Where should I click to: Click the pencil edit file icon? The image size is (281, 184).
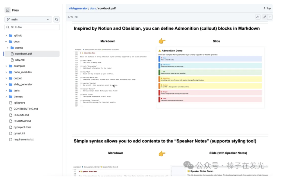tap(265, 17)
